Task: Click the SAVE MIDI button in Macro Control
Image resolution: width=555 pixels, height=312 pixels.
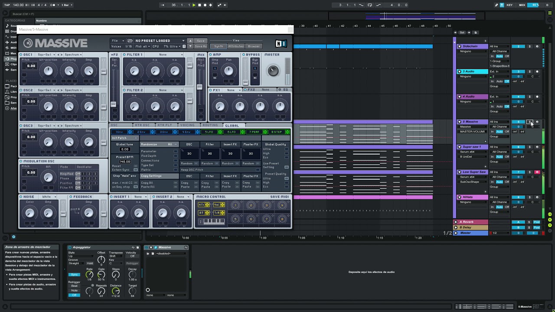Action: 280,197
